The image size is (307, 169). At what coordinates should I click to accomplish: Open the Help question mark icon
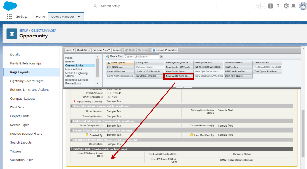[x=278, y=6]
